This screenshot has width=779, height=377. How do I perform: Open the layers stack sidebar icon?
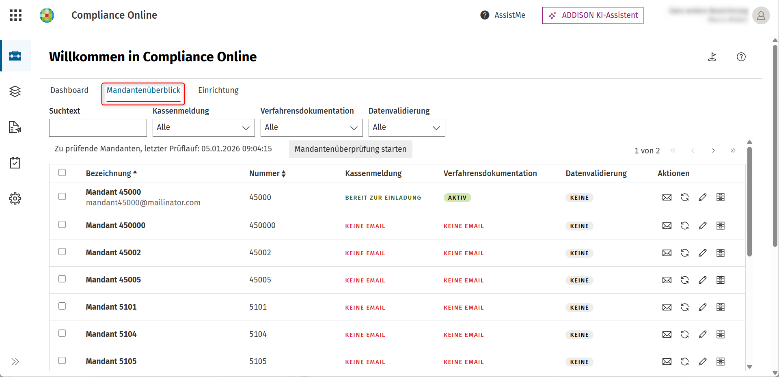pos(15,91)
